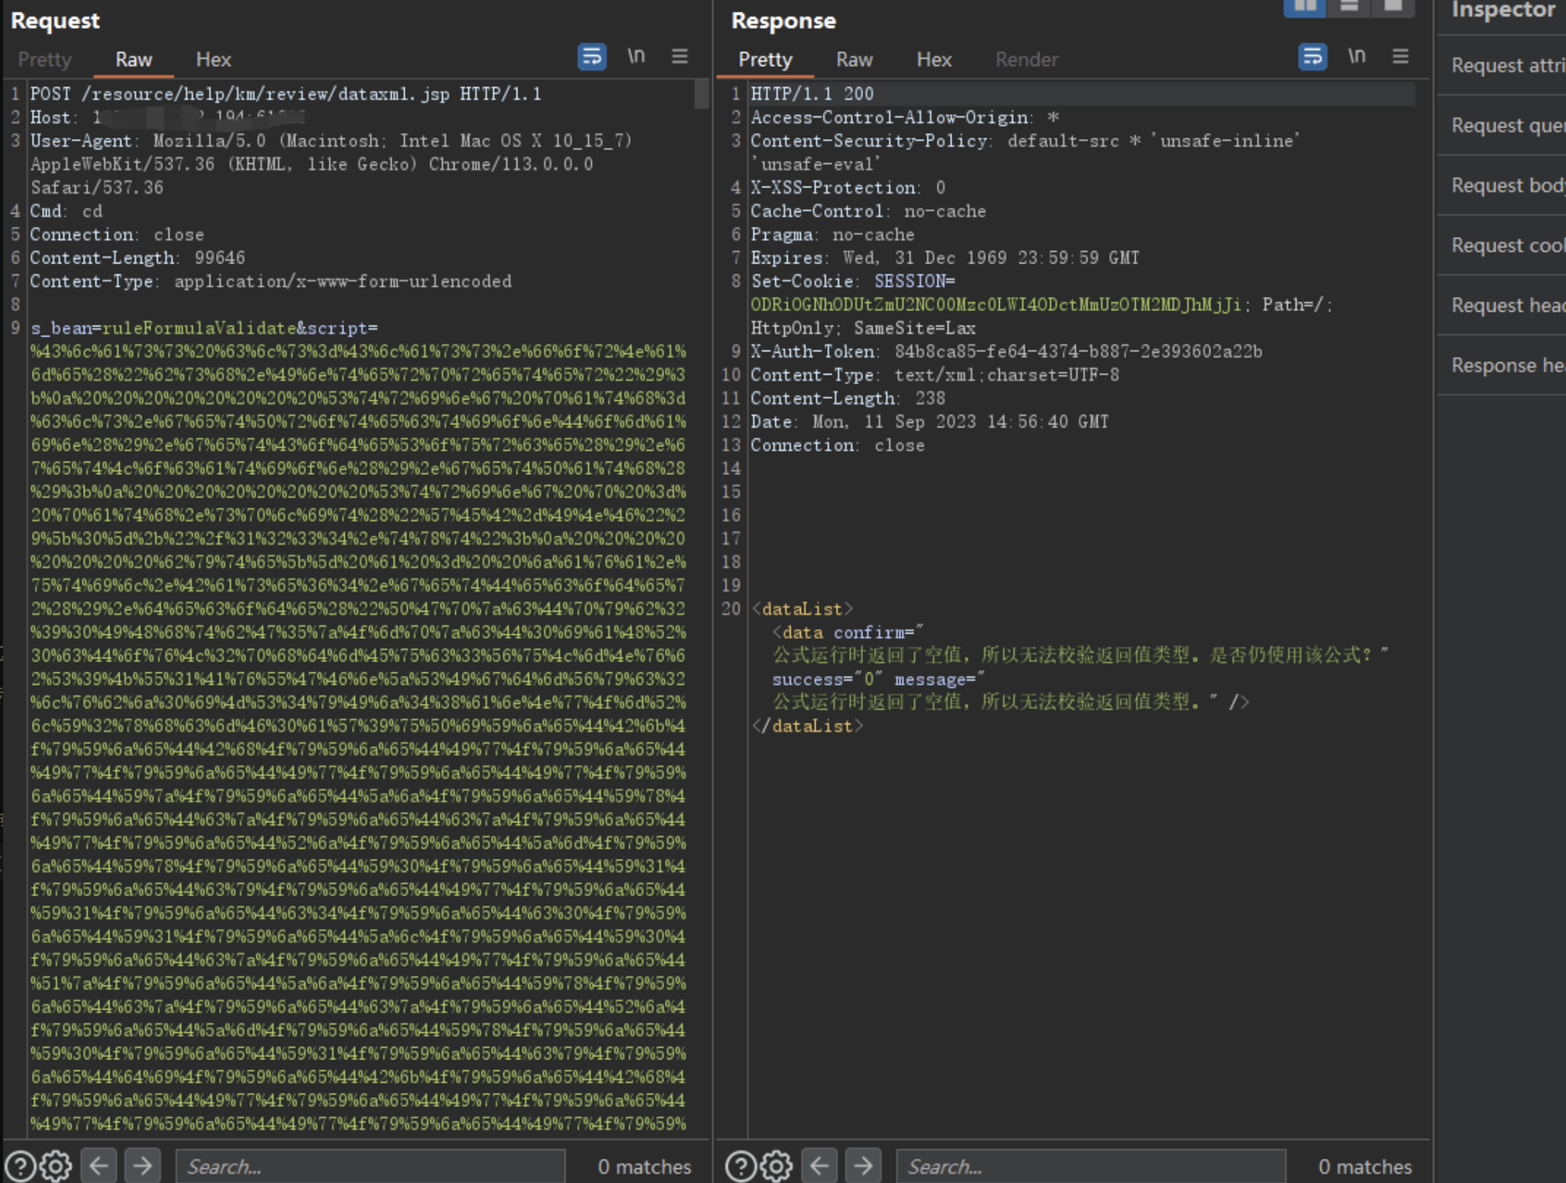1566x1183 pixels.
Task: Expand the Response headers section in the Inspector
Action: tap(1502, 365)
